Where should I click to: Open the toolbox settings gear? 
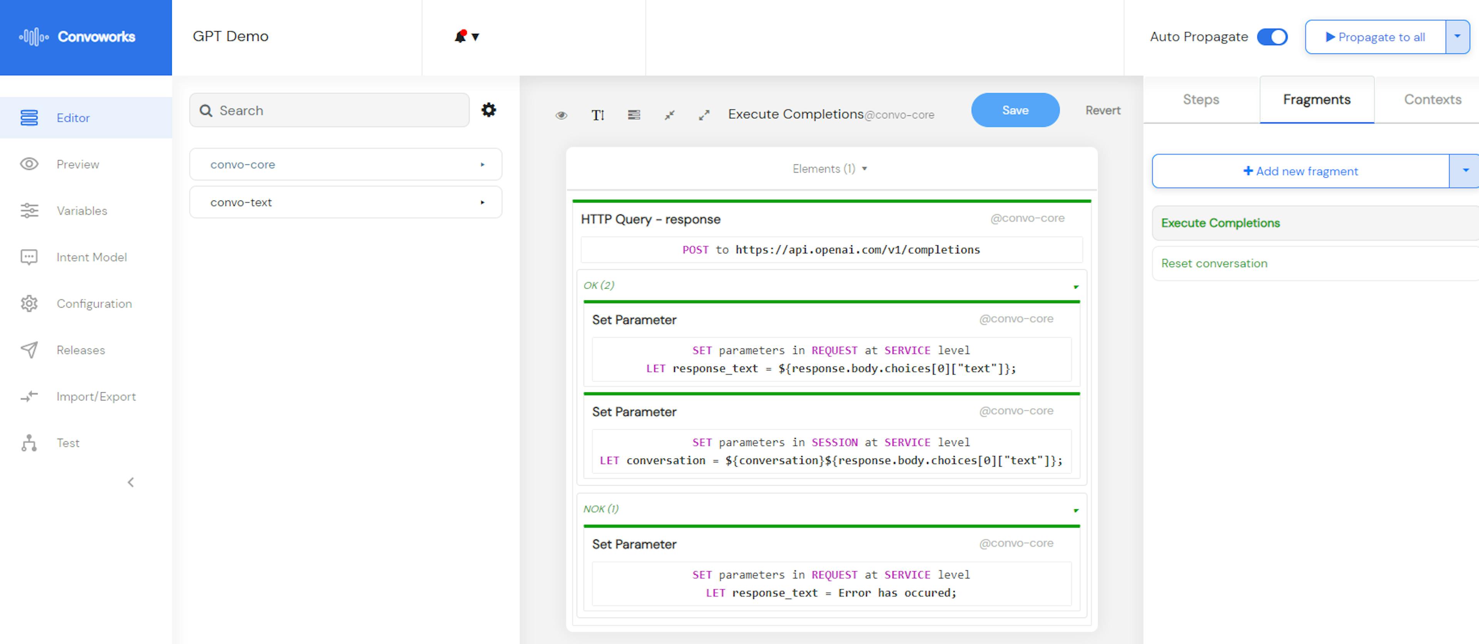click(489, 110)
